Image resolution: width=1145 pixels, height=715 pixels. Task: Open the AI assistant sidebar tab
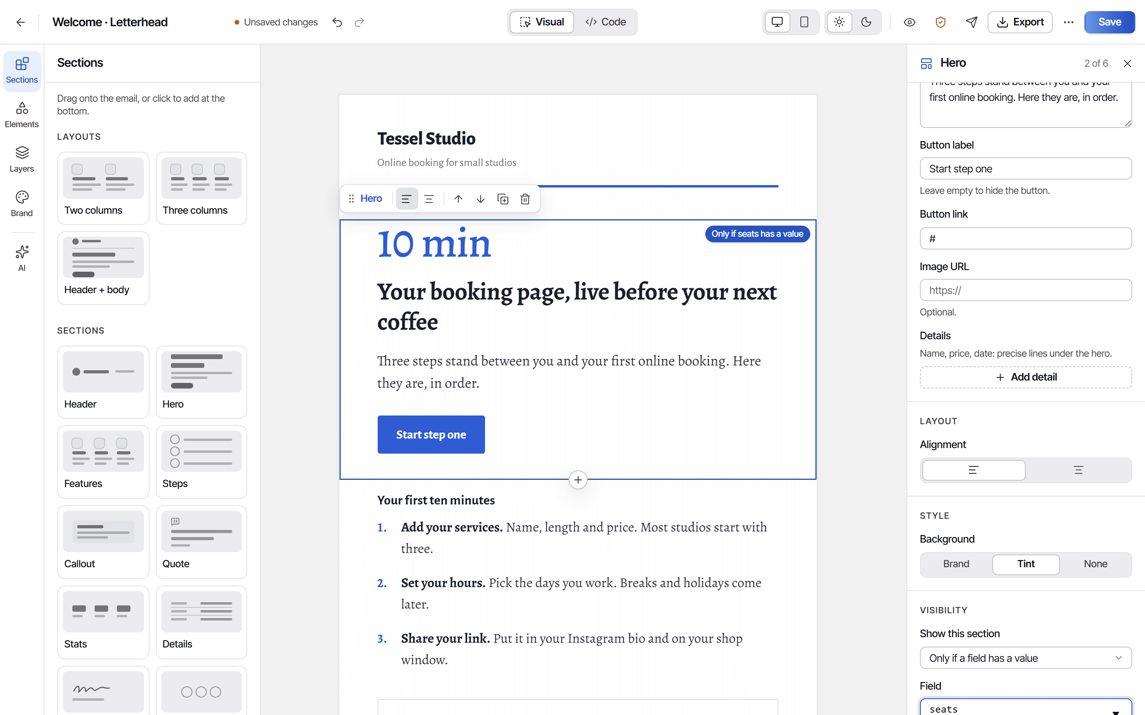(x=22, y=258)
